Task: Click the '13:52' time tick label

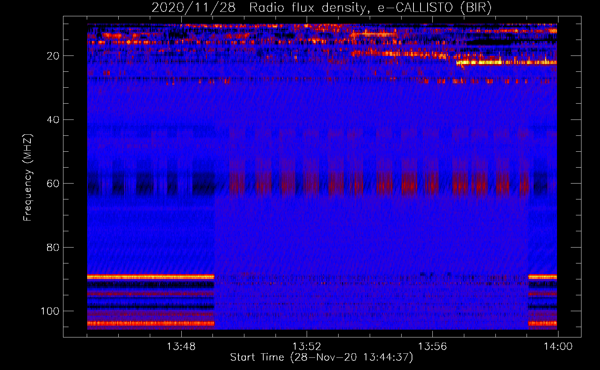Action: pyautogui.click(x=307, y=347)
